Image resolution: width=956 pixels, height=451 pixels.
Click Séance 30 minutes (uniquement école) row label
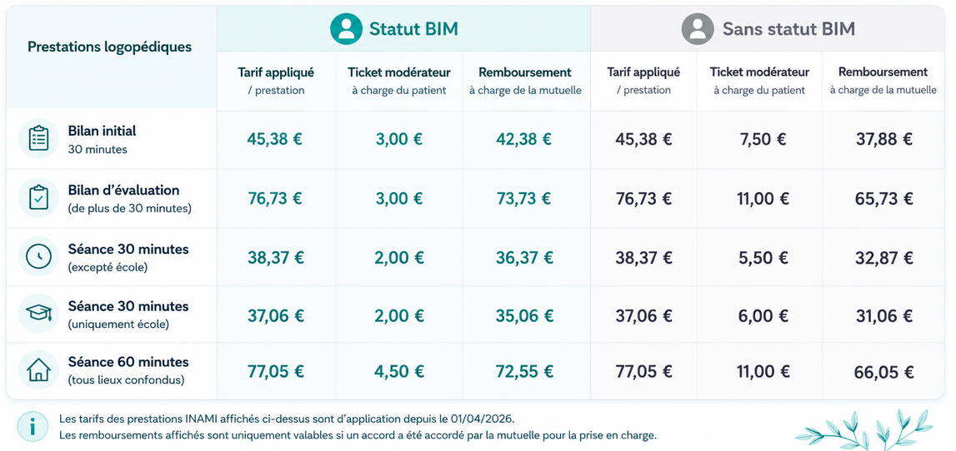coord(128,315)
